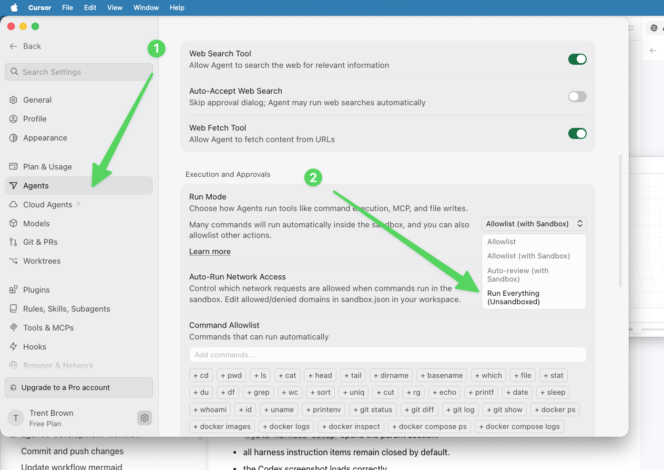Click the docker compose logs chip
The height and width of the screenshot is (470, 664).
519,426
